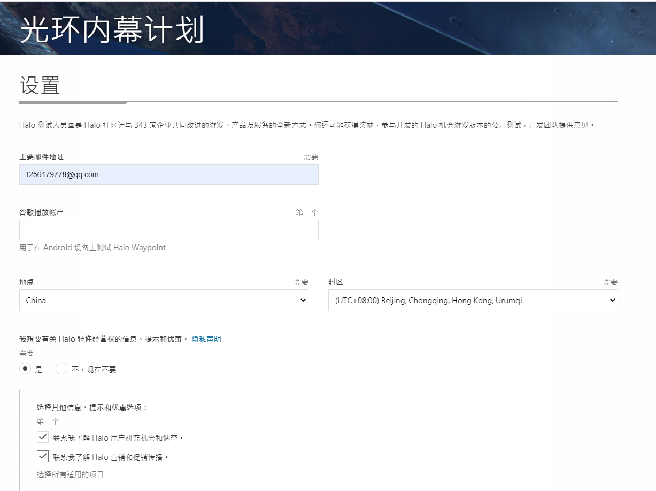
Task: Select the 是 radio button
Action: 25,369
